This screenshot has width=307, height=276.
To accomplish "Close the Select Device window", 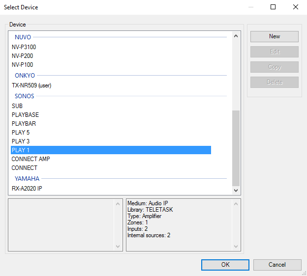I will point(295,7).
